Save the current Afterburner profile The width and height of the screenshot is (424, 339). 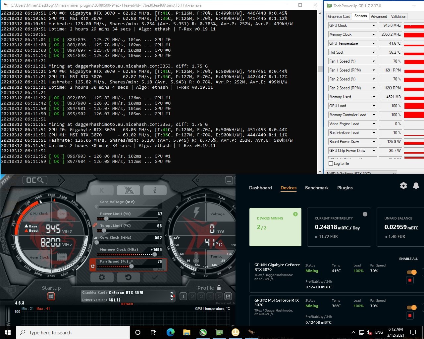[x=228, y=296]
